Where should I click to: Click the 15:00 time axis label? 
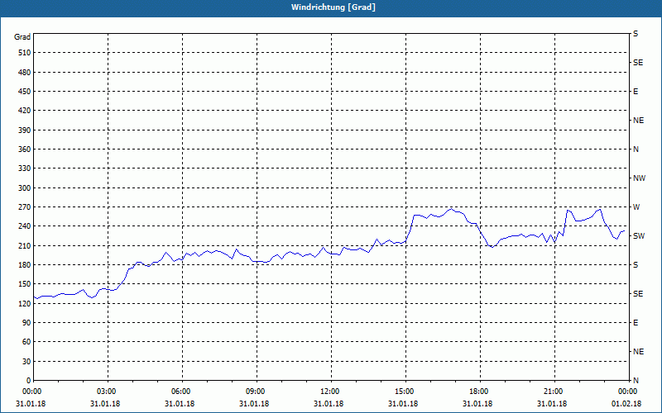404,392
